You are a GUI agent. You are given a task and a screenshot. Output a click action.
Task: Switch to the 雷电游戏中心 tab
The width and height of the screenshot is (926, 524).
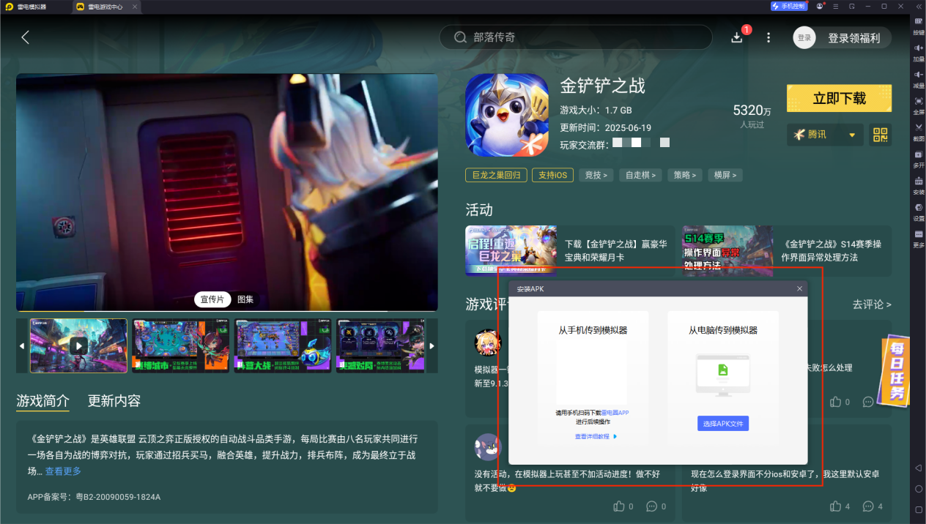pos(107,6)
